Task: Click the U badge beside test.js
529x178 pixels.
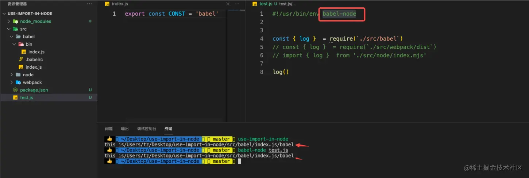Action: point(90,98)
